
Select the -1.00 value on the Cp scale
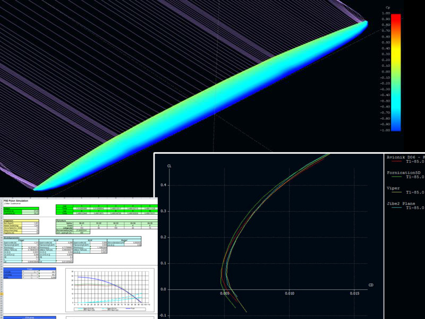385,130
